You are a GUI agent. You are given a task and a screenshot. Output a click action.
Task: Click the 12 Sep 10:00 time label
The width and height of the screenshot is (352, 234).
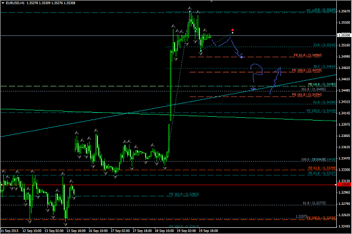(32, 231)
